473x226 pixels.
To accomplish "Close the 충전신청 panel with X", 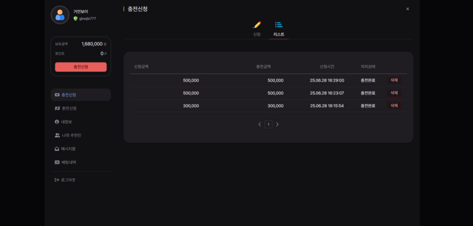I will click(408, 9).
